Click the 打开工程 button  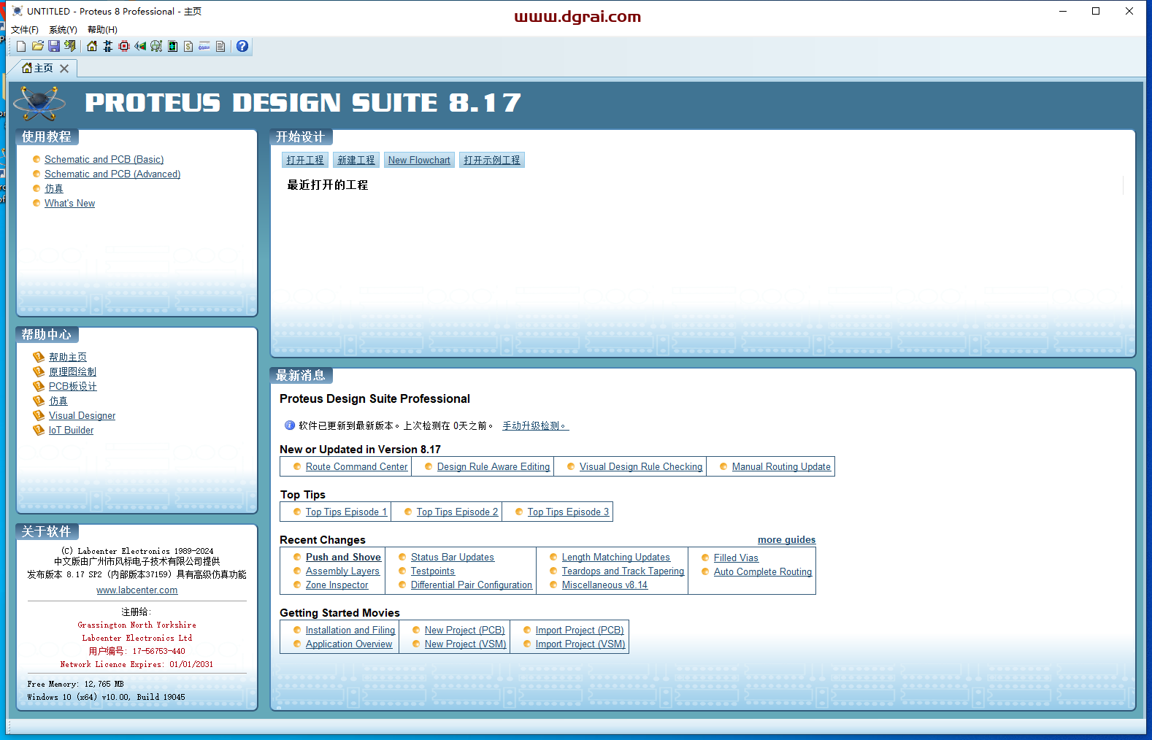(x=305, y=161)
